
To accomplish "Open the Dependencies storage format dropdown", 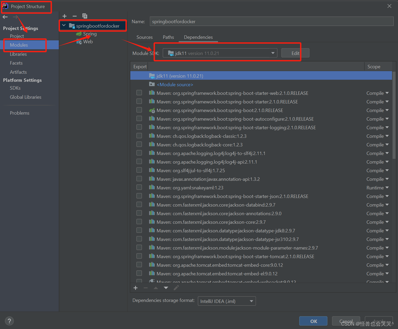I will tap(251, 301).
